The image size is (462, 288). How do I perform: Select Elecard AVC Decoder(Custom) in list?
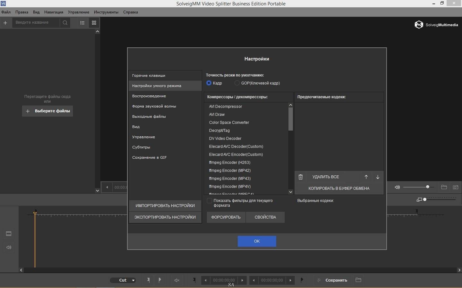tap(246, 147)
